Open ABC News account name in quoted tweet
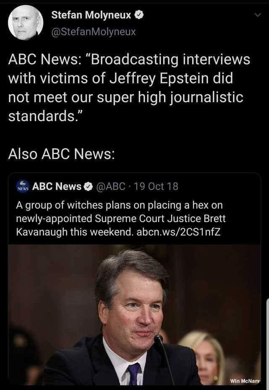Viewport: 269px width, 390px height. coord(57,186)
